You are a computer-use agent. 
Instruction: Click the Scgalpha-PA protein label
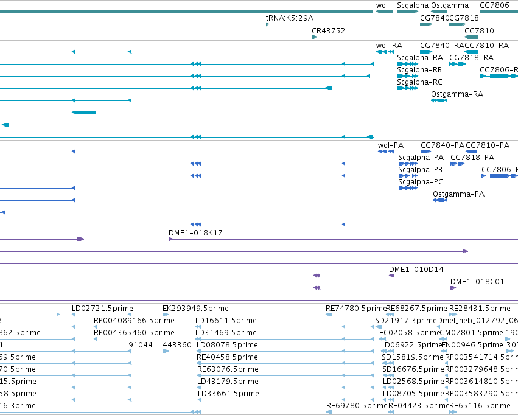tap(421, 158)
